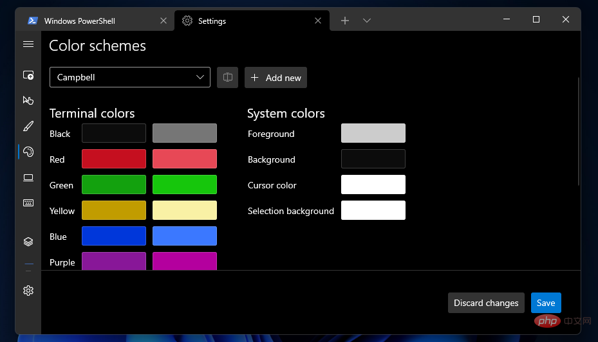Image resolution: width=598 pixels, height=342 pixels.
Task: Select the Color schemes palette icon
Action: point(28,152)
